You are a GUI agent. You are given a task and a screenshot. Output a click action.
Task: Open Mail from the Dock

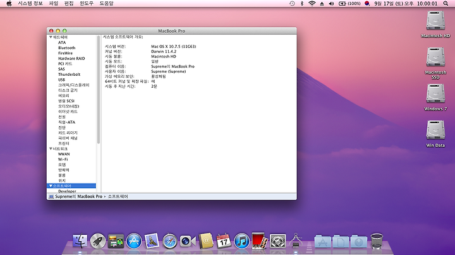pos(152,241)
